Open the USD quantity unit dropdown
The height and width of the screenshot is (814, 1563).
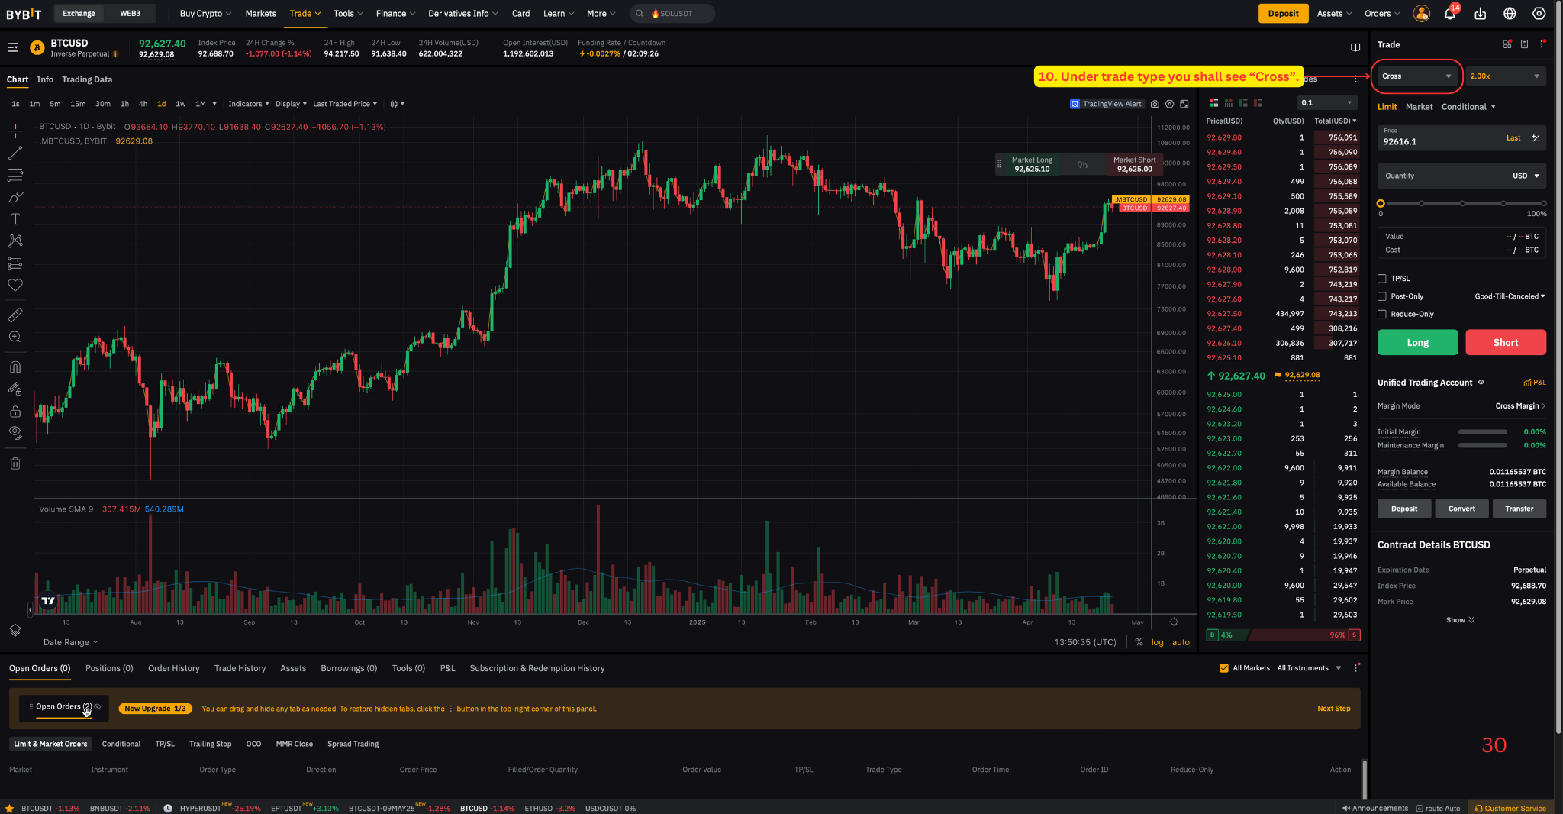1526,176
